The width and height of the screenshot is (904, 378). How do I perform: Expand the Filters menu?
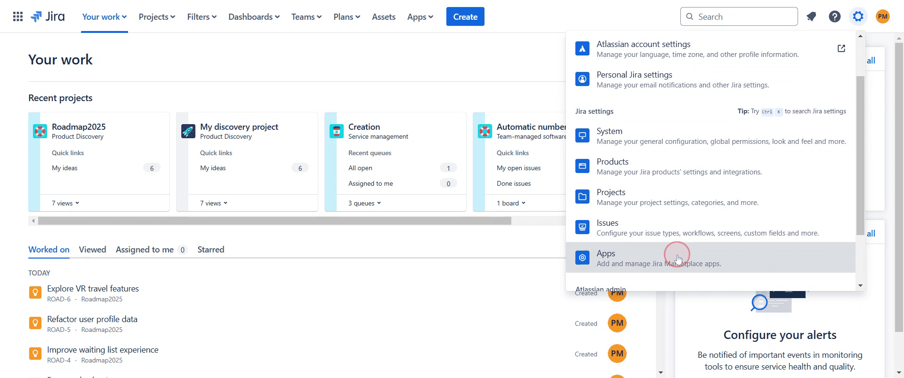pyautogui.click(x=202, y=17)
